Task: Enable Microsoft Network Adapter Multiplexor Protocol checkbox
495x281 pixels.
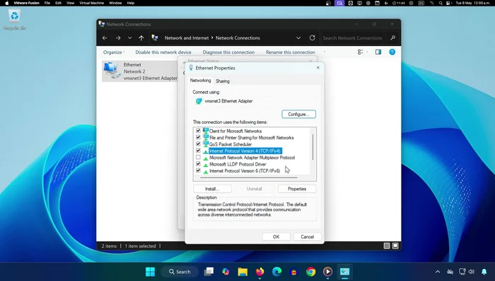Action: [198, 157]
